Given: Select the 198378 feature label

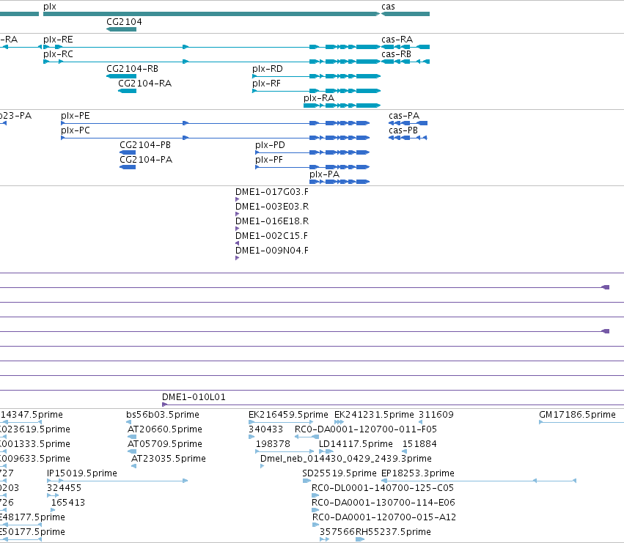Looking at the screenshot, I should tap(273, 444).
